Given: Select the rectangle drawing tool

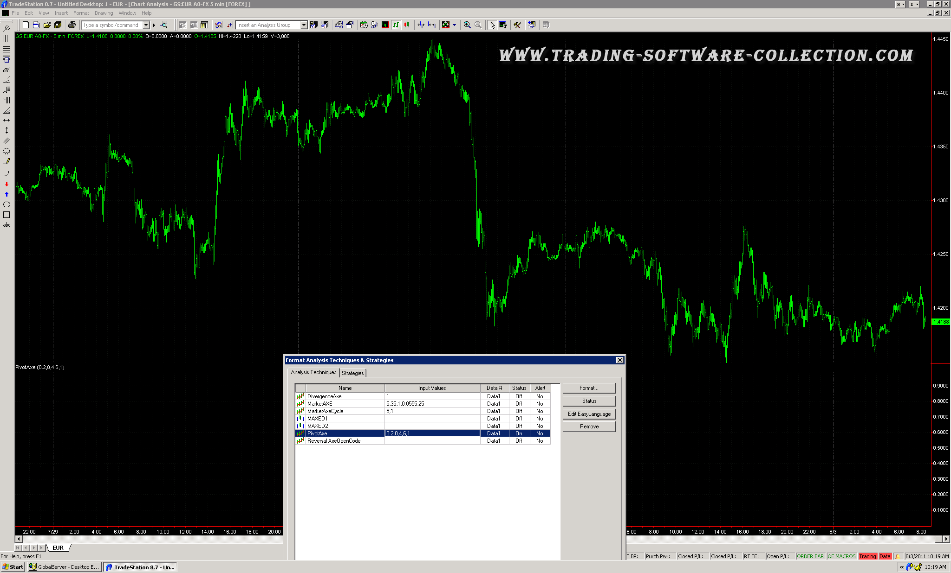Looking at the screenshot, I should pos(7,215).
